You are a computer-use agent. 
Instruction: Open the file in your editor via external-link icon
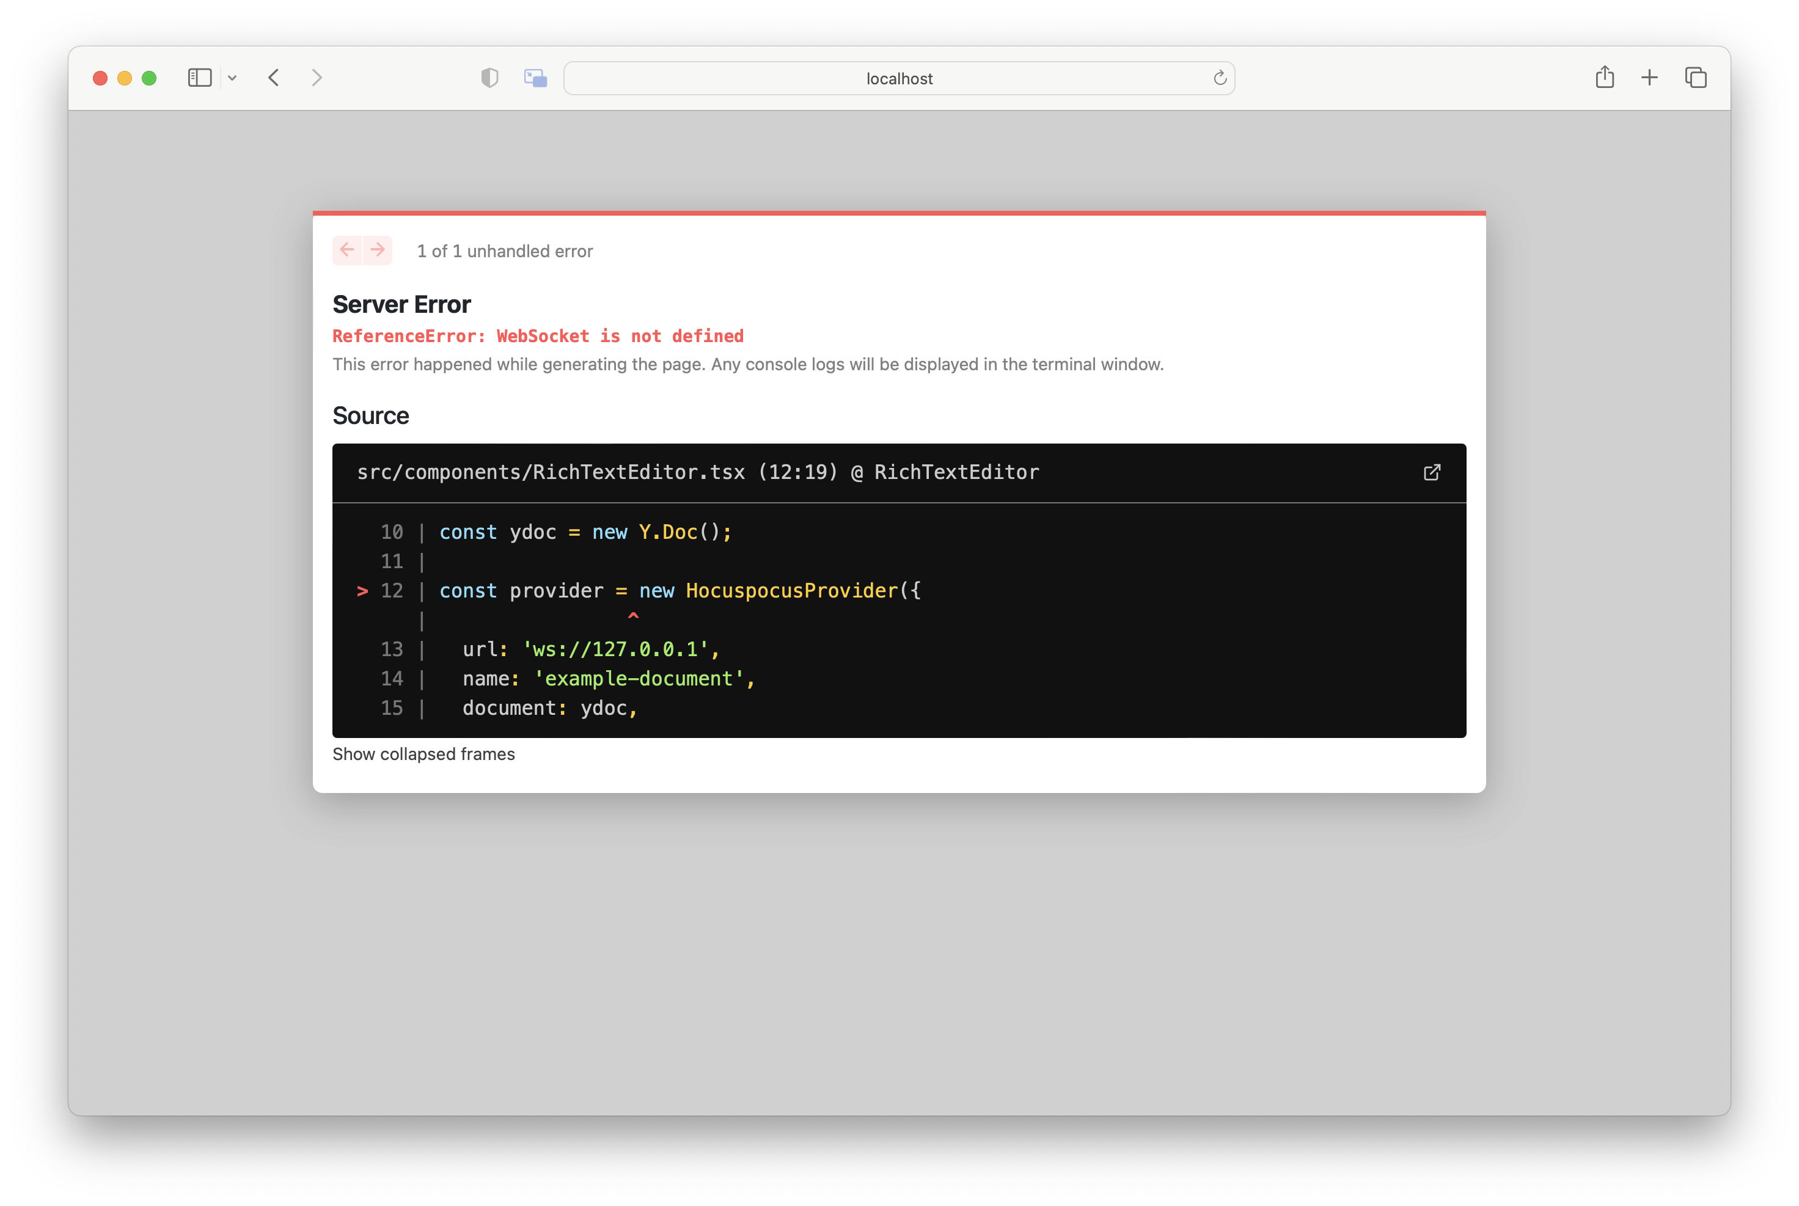pyautogui.click(x=1431, y=472)
